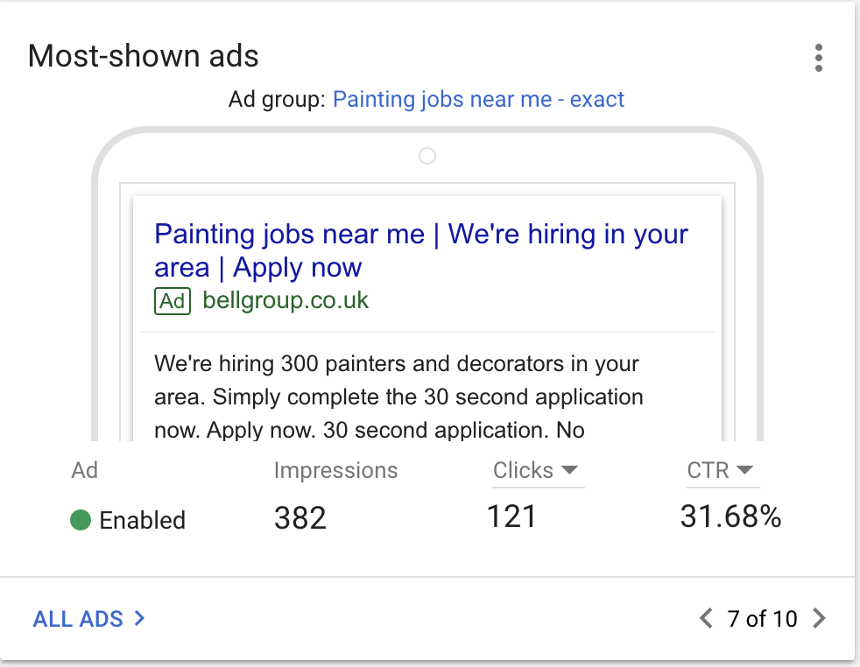Click the green Enabled status dot
Image resolution: width=860 pixels, height=667 pixels.
tap(82, 520)
